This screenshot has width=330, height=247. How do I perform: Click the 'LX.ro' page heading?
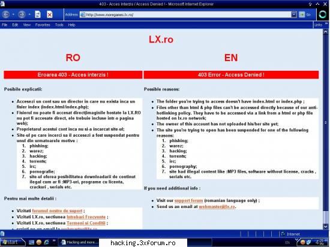161,40
